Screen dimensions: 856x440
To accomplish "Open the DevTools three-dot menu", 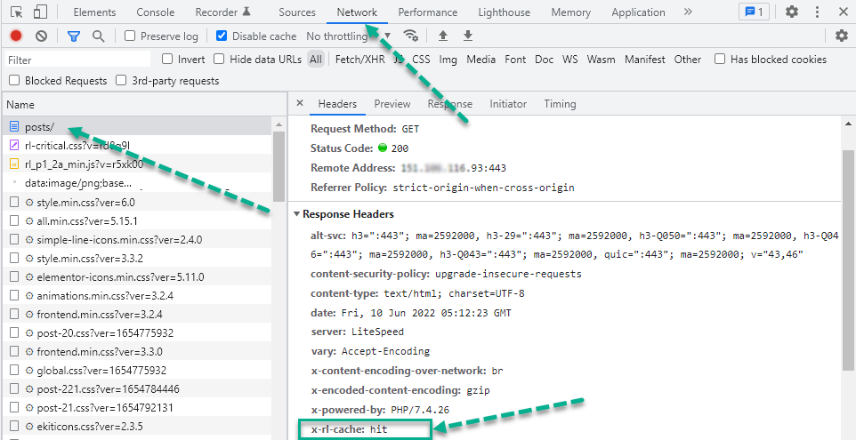I will [x=817, y=12].
